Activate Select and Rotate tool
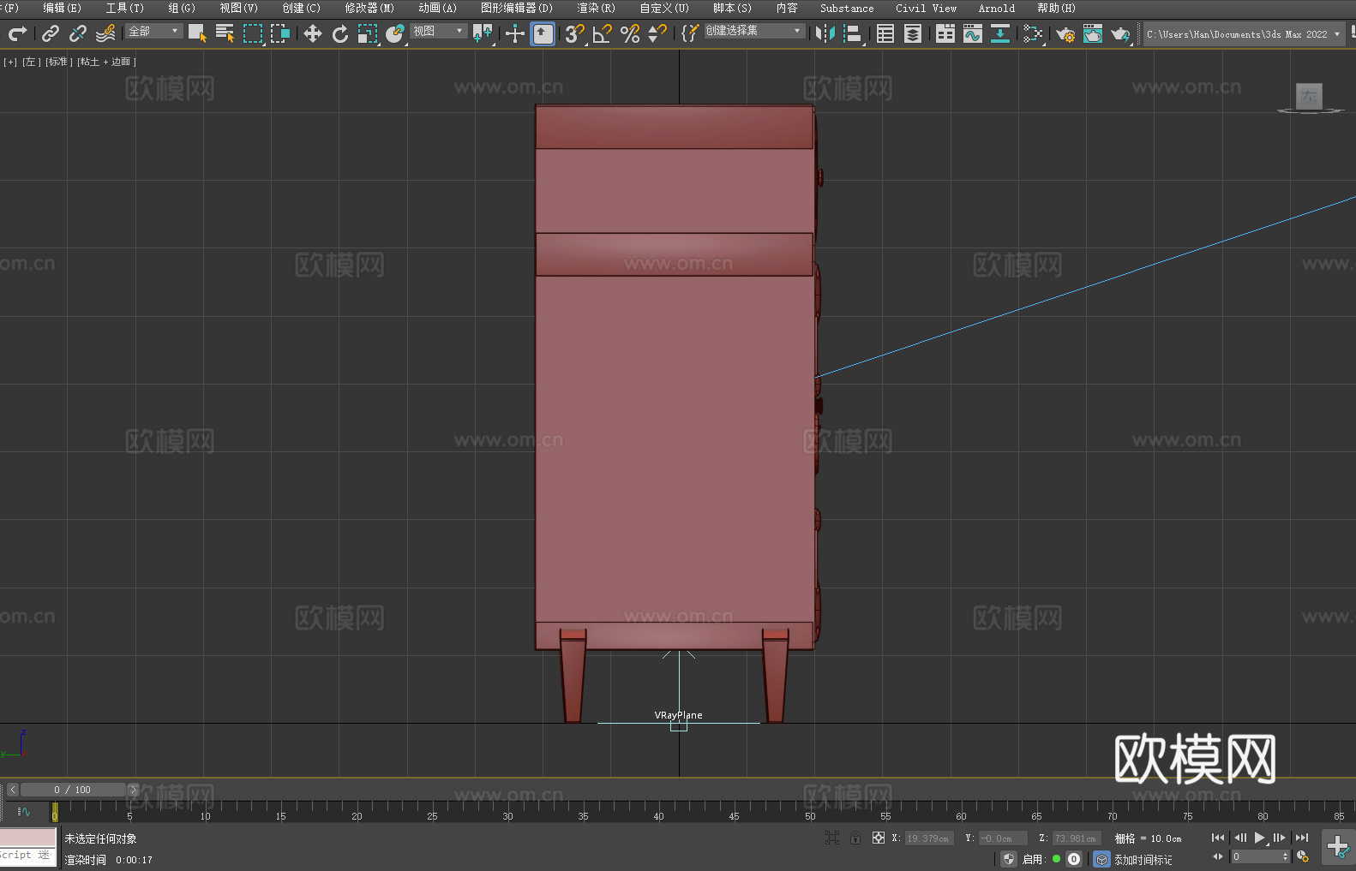 (340, 33)
